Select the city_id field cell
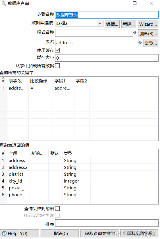 click(18, 181)
